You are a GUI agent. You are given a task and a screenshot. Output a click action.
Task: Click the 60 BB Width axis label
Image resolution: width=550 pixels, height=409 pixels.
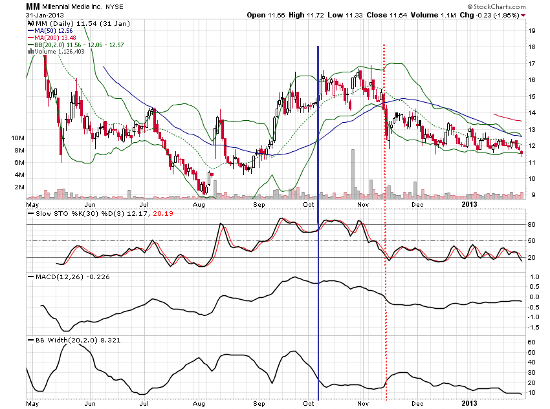[532, 342]
